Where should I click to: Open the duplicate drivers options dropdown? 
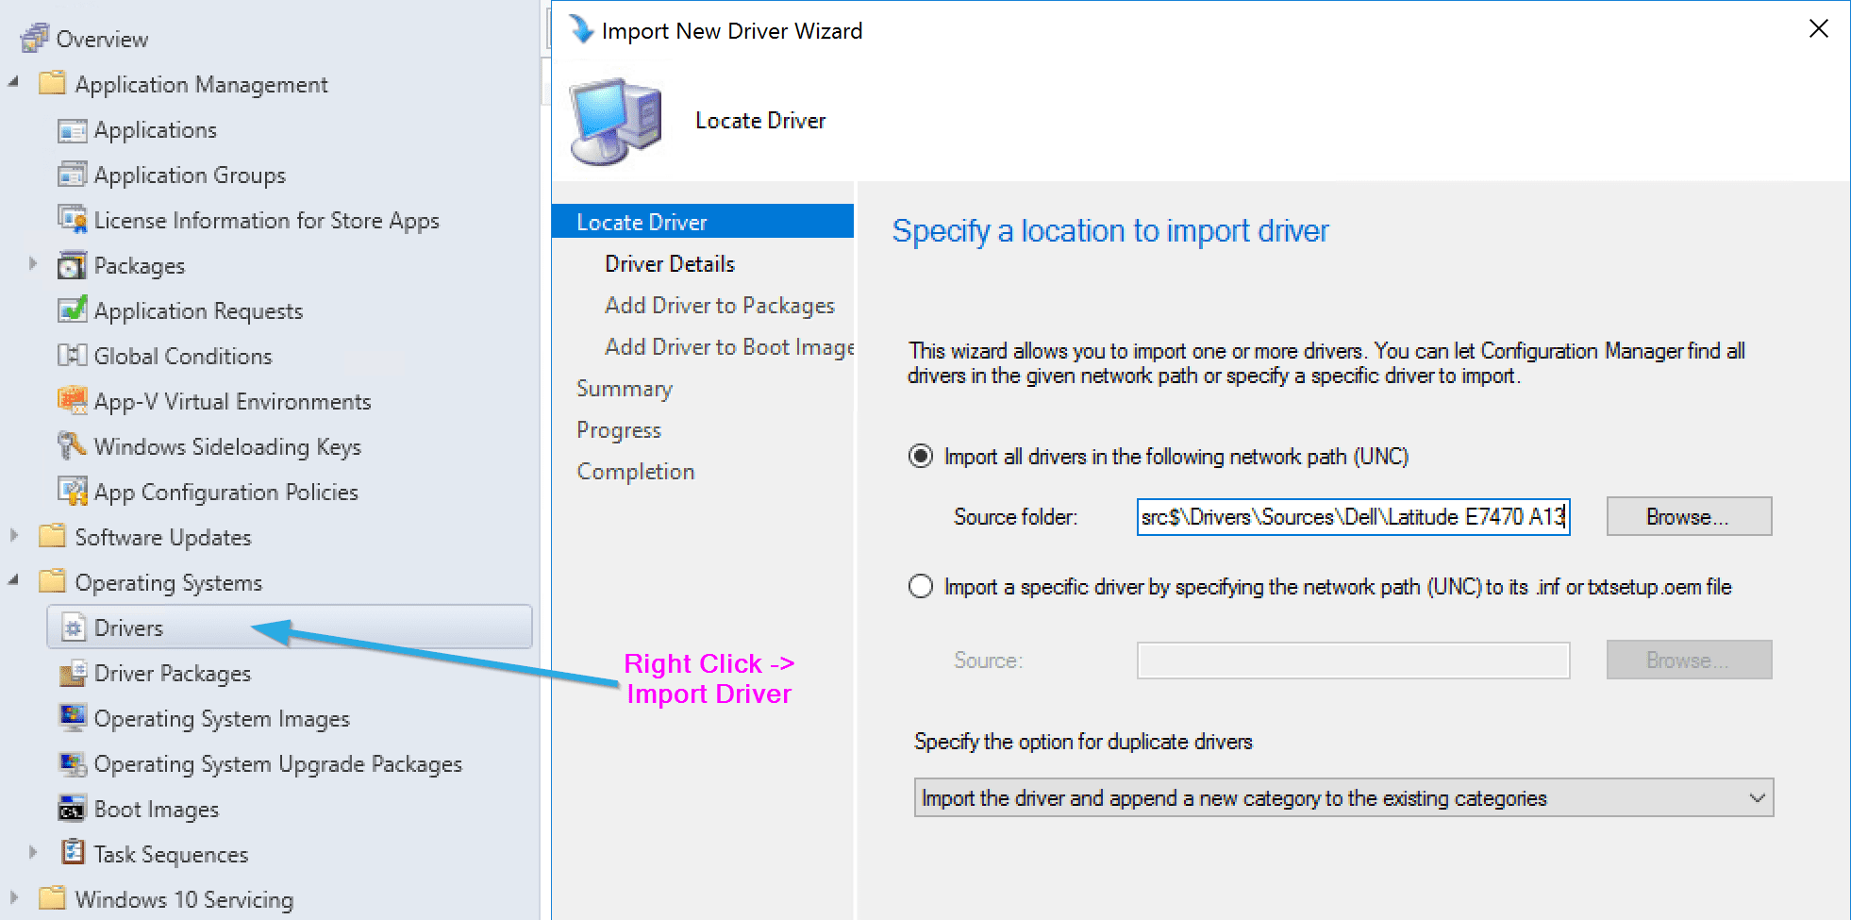[x=1757, y=797]
